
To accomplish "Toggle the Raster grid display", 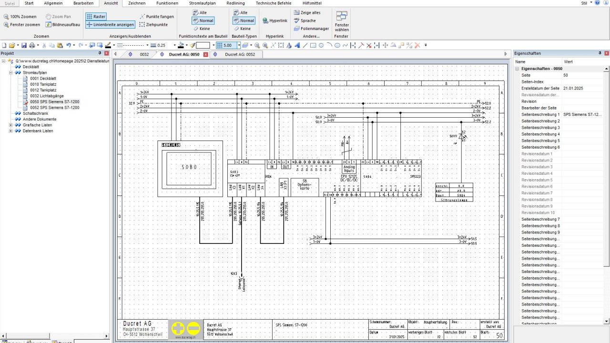I will point(96,17).
